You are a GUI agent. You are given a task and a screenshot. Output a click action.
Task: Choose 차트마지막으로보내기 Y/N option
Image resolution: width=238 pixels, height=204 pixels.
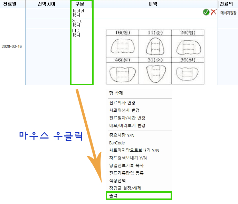tap(134, 150)
